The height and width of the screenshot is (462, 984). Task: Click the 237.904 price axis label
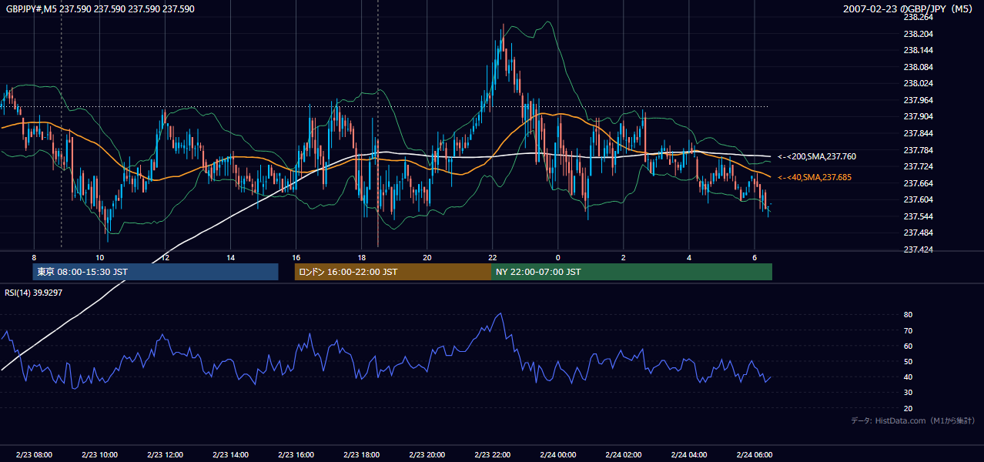919,116
